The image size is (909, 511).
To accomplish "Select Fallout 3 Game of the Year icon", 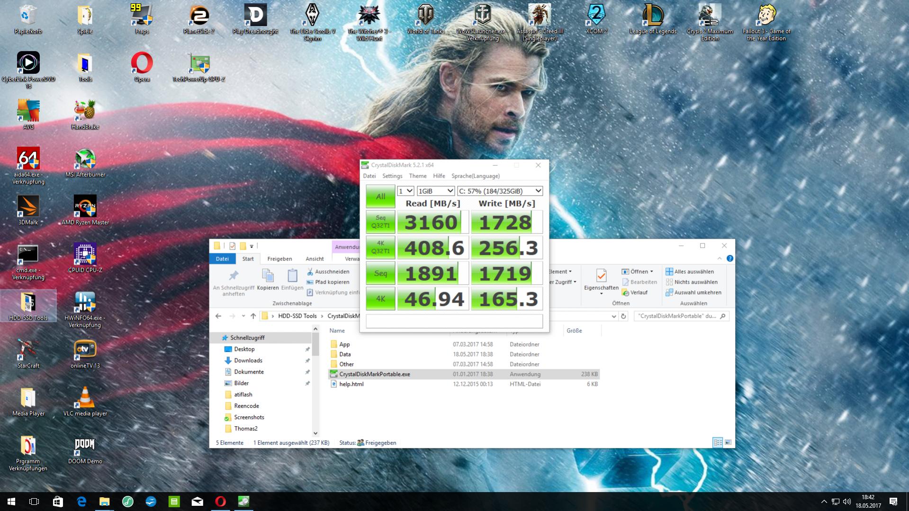I will click(x=766, y=22).
